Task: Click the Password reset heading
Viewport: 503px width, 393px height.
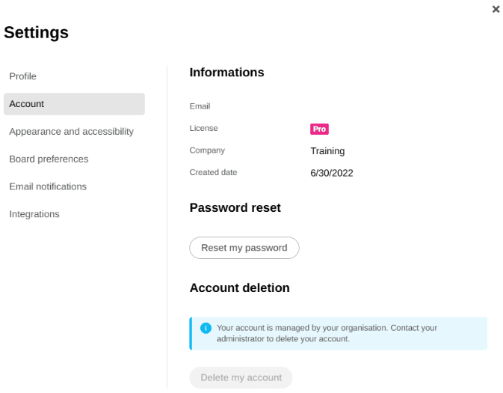Action: [235, 208]
